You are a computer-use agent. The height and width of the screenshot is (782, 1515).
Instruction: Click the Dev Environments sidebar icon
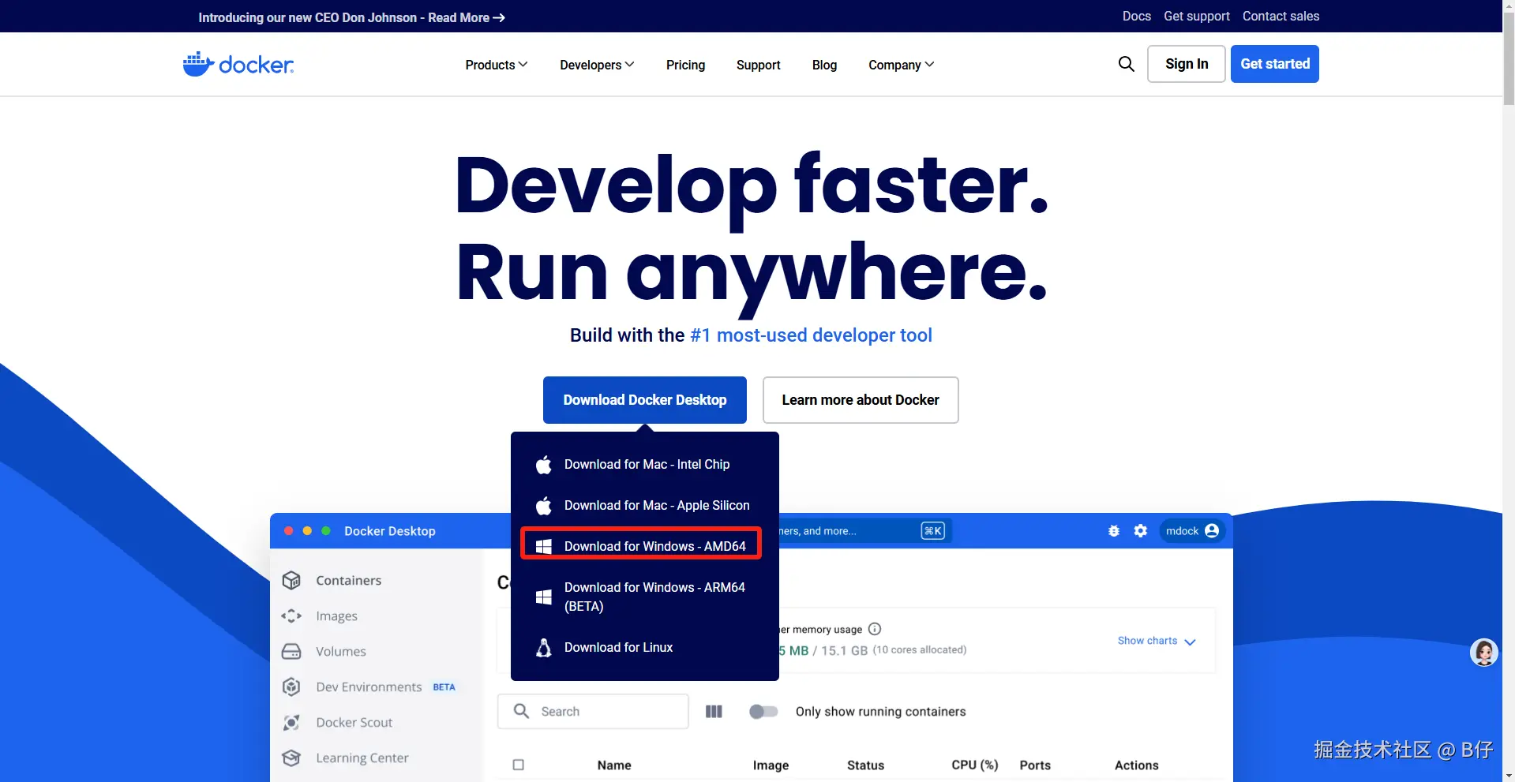291,687
